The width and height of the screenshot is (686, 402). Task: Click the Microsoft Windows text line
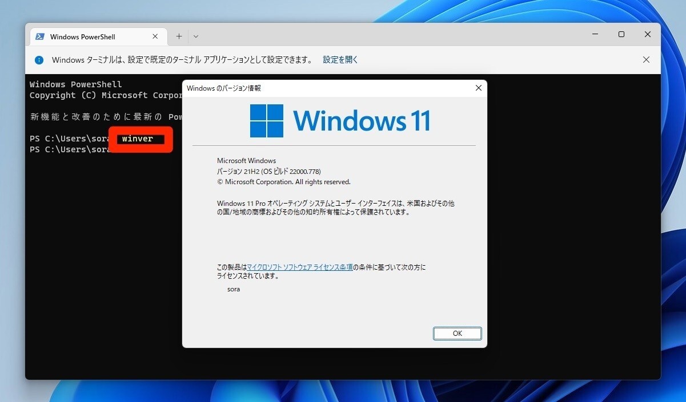[x=246, y=161]
